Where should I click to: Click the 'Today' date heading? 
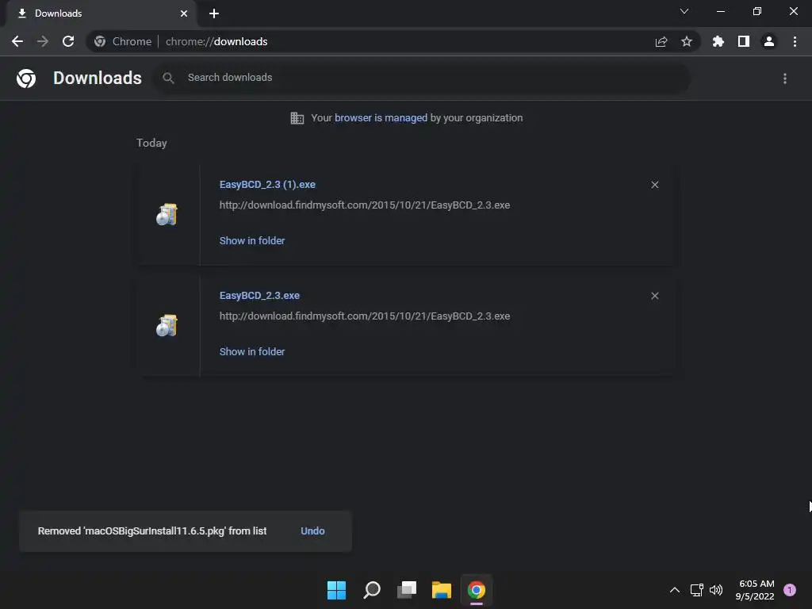click(151, 143)
